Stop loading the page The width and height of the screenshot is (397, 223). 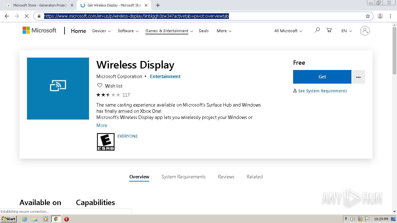pos(27,16)
